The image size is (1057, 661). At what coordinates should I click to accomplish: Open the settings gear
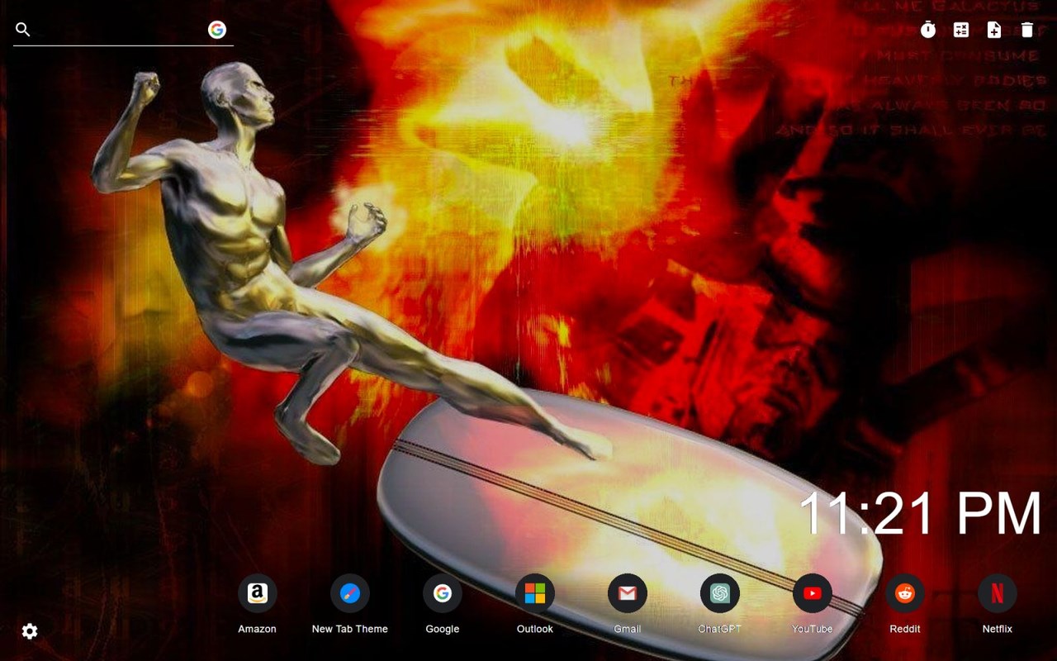pyautogui.click(x=30, y=631)
